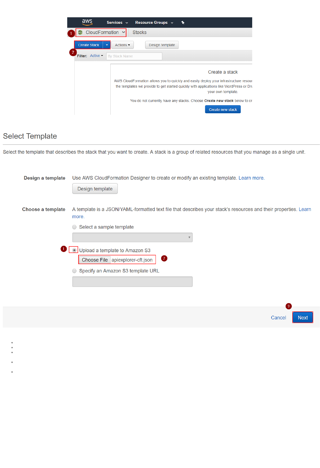Open the Resource Groups menu
320x468 pixels.
(154, 23)
